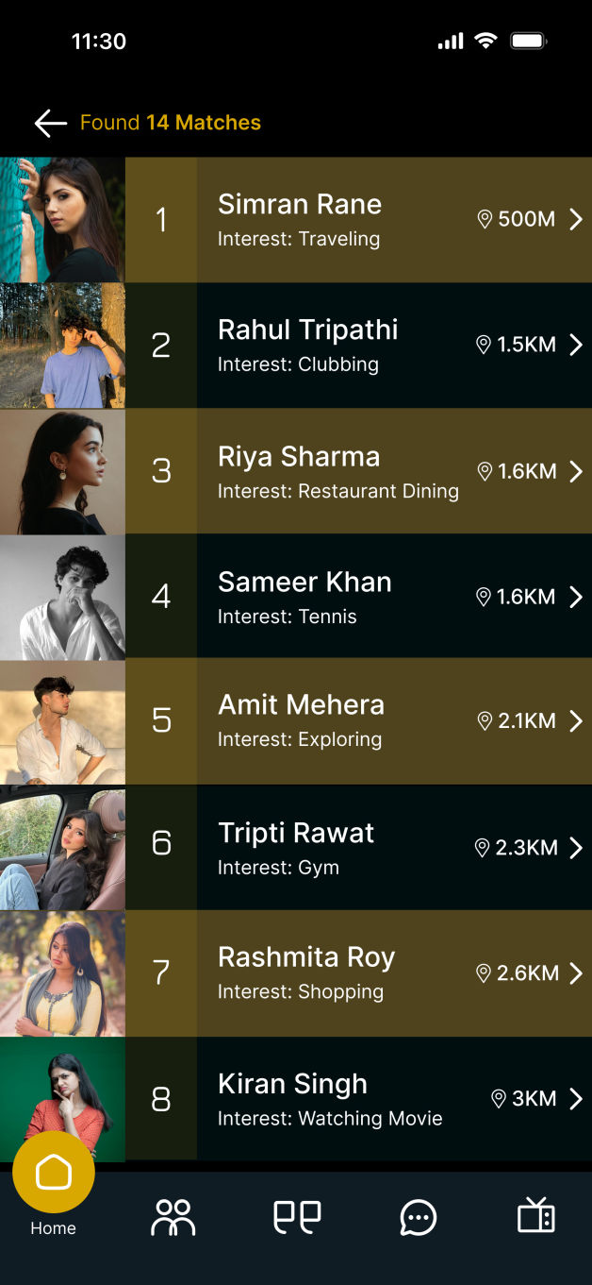592x1285 pixels.
Task: View Kiran Singh's profile photo
Action: coord(62,1086)
